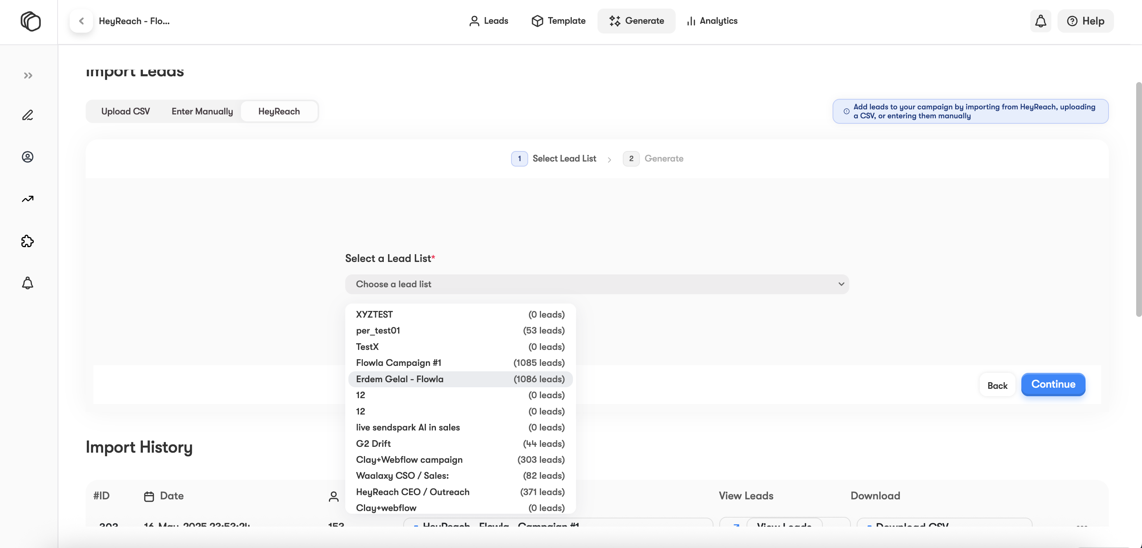Viewport: 1142px width, 548px height.
Task: Select XYZTEST lead list
Action: 460,314
